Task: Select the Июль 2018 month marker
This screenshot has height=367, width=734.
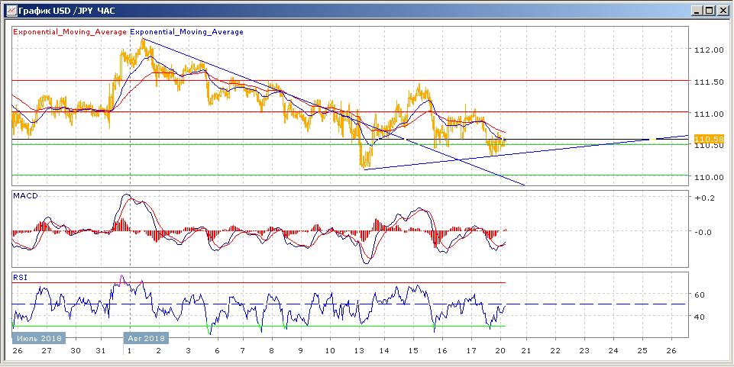Action: click(39, 337)
